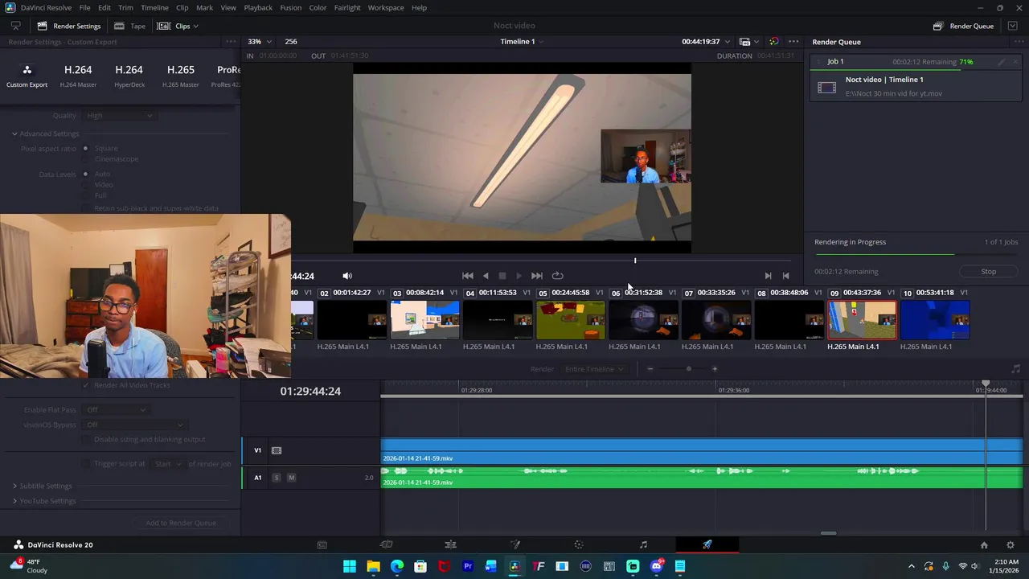Expand Render Queue panel toggle arrow
This screenshot has height=579, width=1029.
[1012, 26]
